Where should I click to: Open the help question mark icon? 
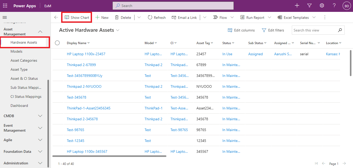[334, 6]
